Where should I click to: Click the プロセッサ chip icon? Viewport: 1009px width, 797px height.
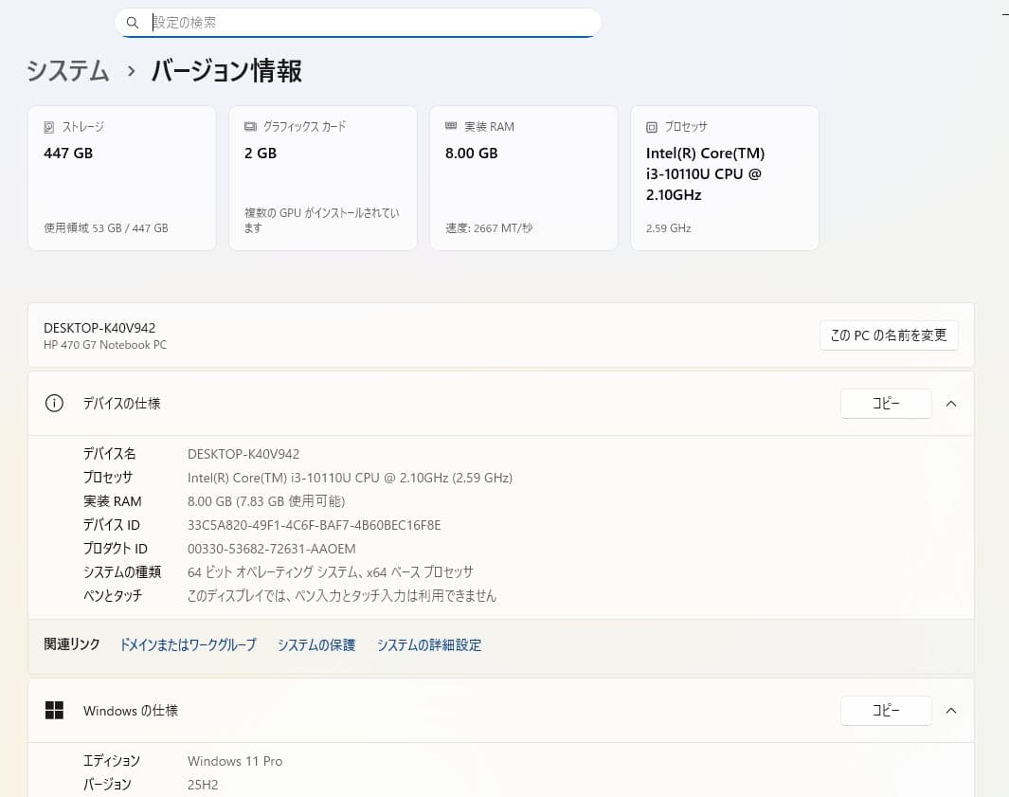click(651, 125)
